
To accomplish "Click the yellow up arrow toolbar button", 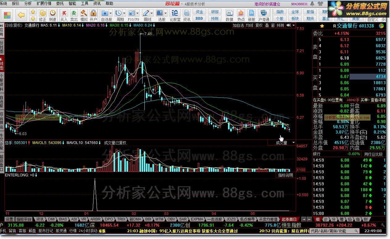I will coord(33,11).
